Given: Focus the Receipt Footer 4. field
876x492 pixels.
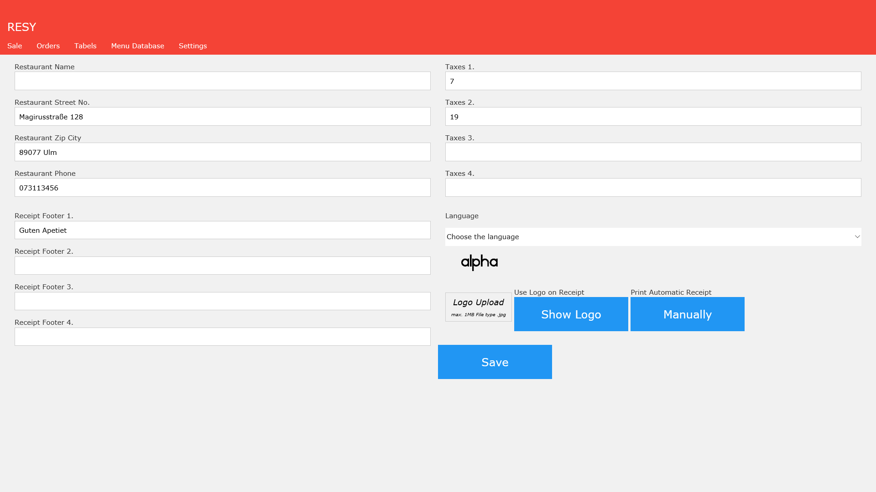Looking at the screenshot, I should [222, 337].
